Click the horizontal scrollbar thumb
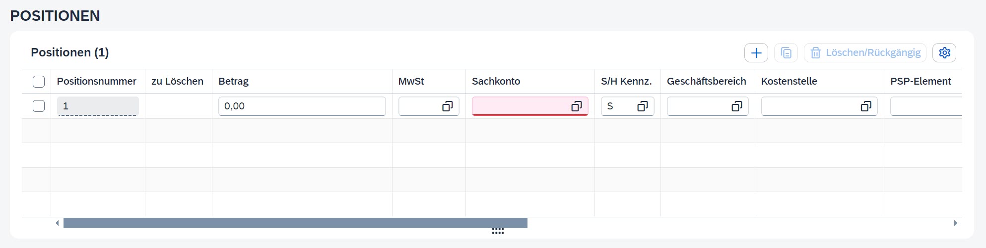The height and width of the screenshot is (248, 986). (x=295, y=223)
